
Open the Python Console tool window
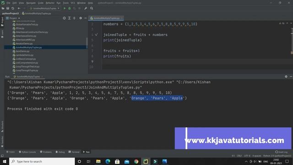pos(27,152)
